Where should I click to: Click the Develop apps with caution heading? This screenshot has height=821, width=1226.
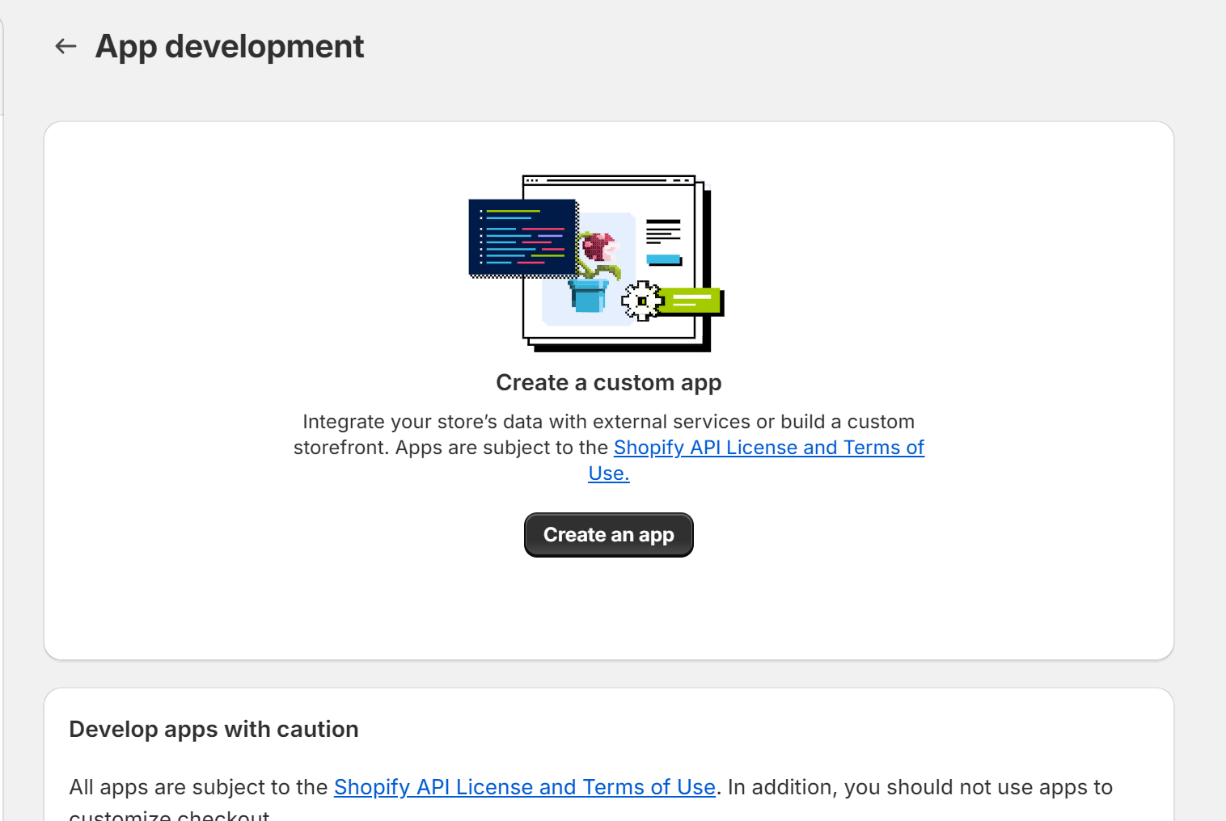[213, 729]
